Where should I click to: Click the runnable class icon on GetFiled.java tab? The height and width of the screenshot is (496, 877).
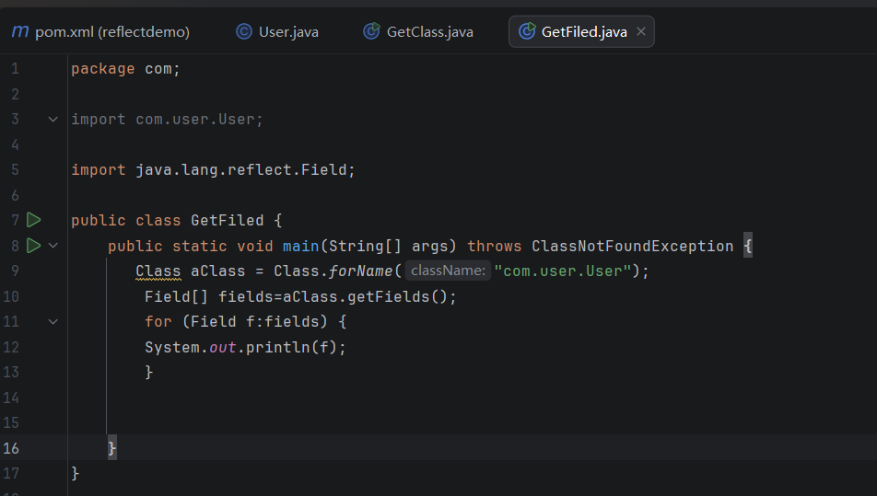click(527, 31)
